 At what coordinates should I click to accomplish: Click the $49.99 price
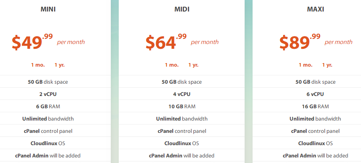(x=32, y=42)
